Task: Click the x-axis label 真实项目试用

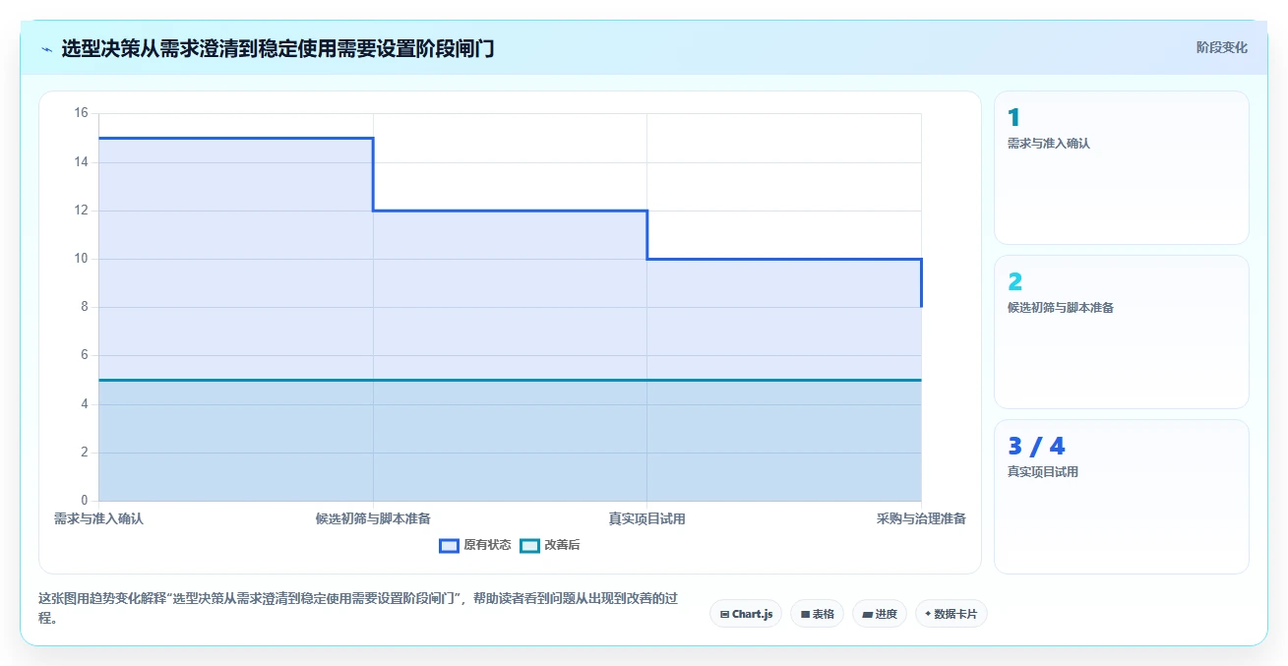Action: 646,518
